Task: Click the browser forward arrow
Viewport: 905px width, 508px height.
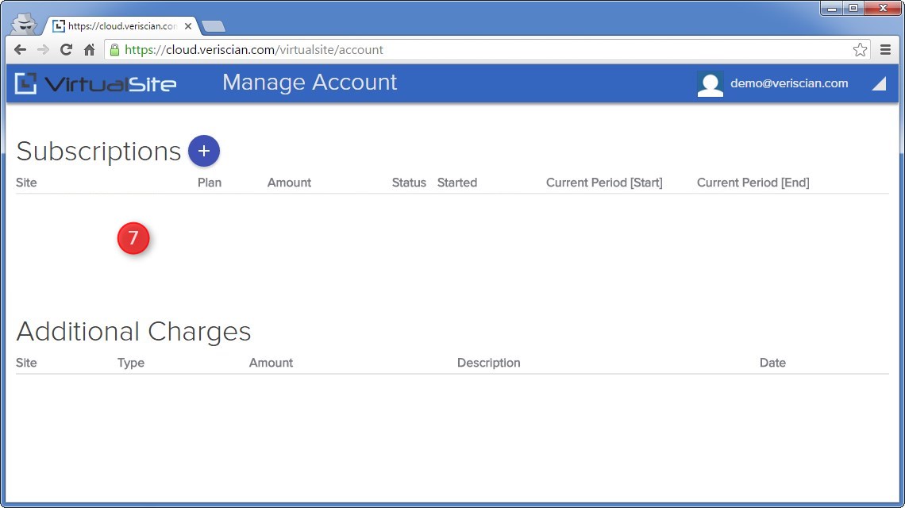Action: 44,50
